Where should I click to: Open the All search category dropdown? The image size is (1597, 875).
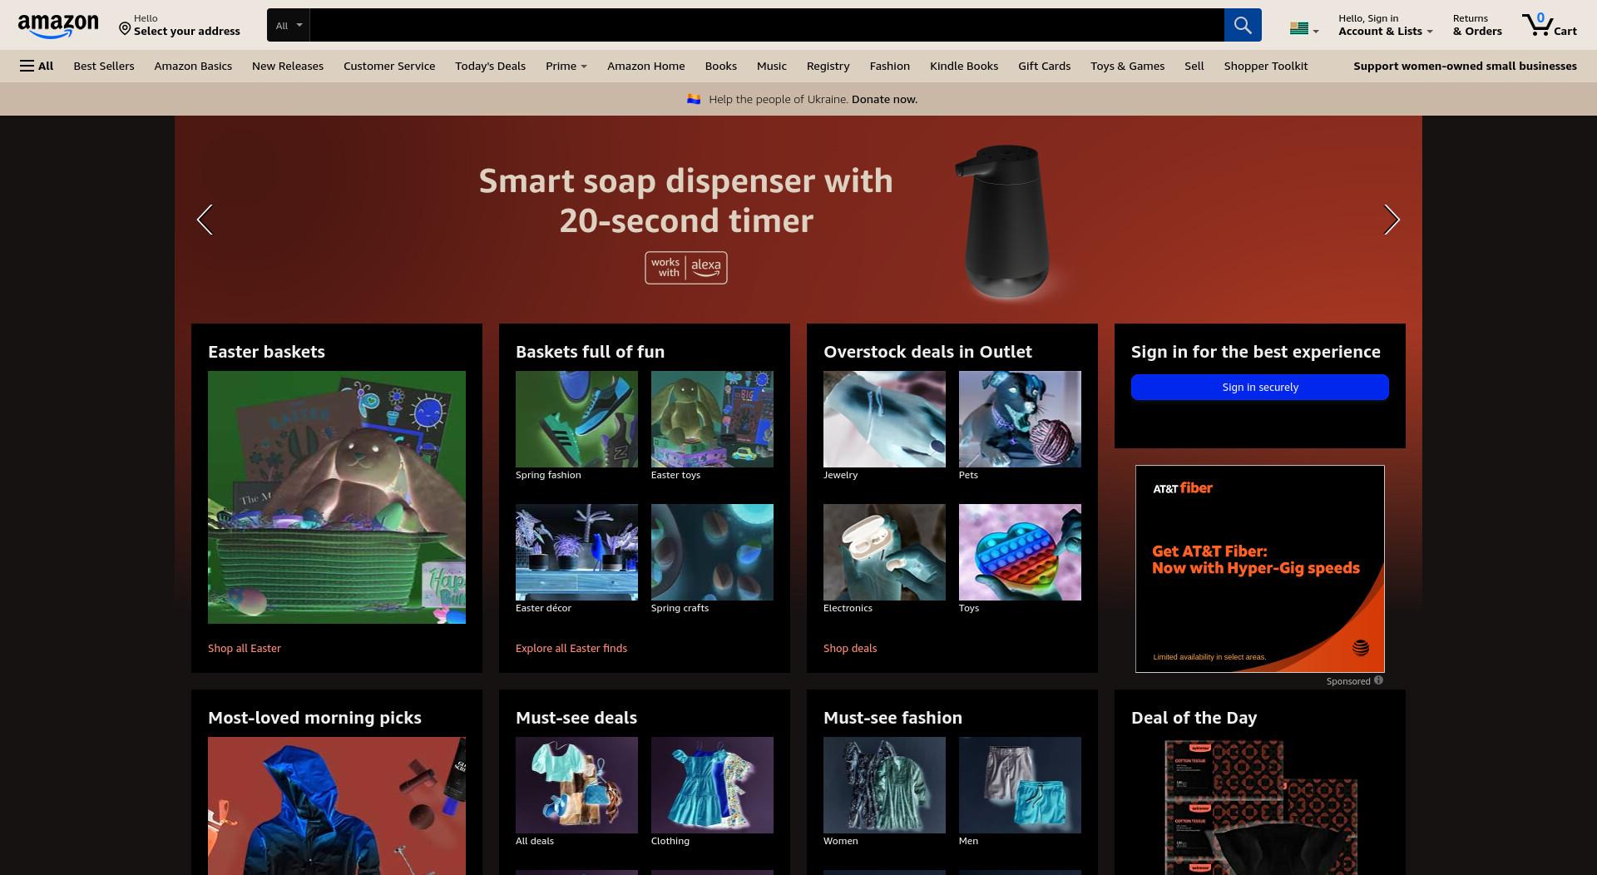pos(289,25)
